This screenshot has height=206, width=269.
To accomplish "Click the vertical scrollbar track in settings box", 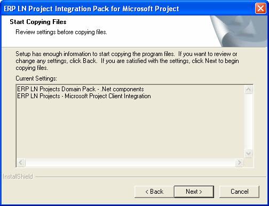I will click(248, 121).
